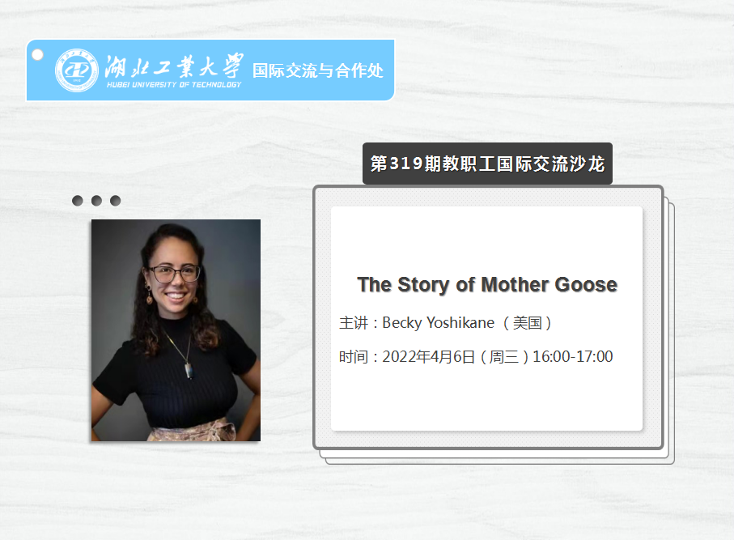Click the white punch hole on blue tag
Viewport: 734px width, 540px height.
click(x=37, y=55)
